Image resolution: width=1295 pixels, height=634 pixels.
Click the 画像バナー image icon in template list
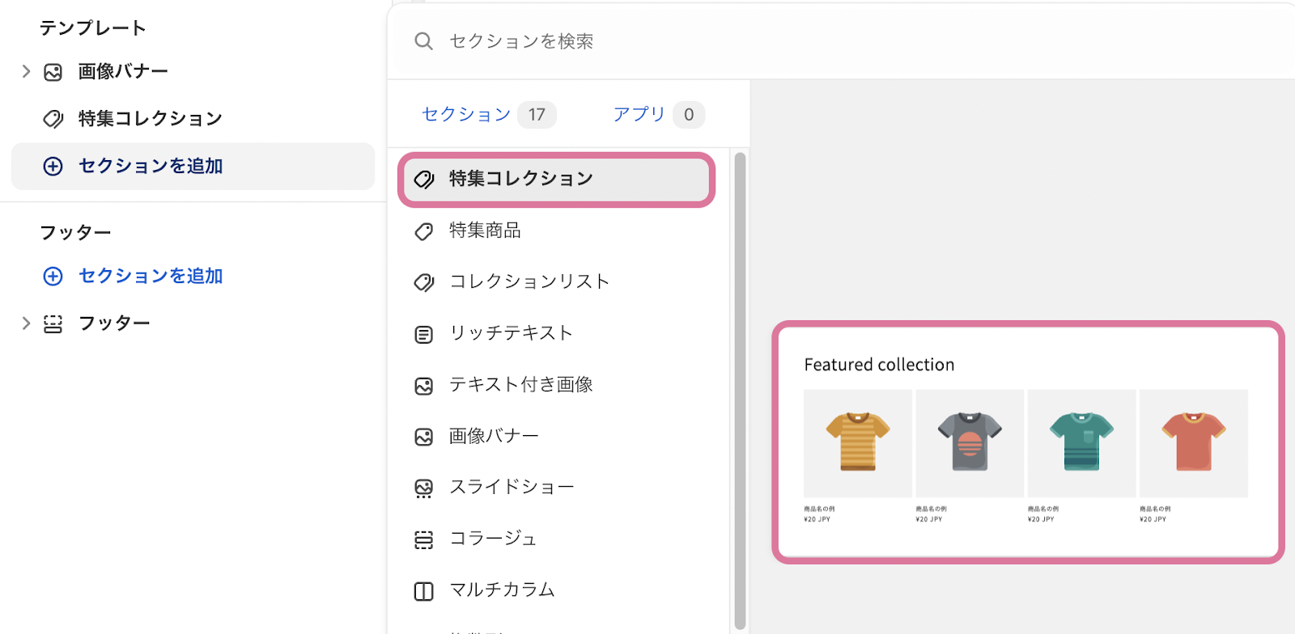click(53, 72)
